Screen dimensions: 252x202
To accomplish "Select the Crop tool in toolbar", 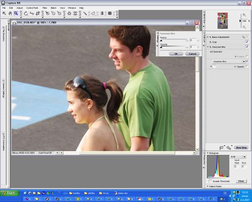I will pyautogui.click(x=38, y=13).
